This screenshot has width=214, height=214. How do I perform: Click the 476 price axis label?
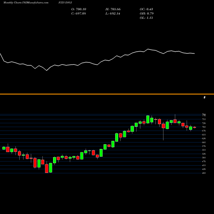pyautogui.click(x=204, y=161)
